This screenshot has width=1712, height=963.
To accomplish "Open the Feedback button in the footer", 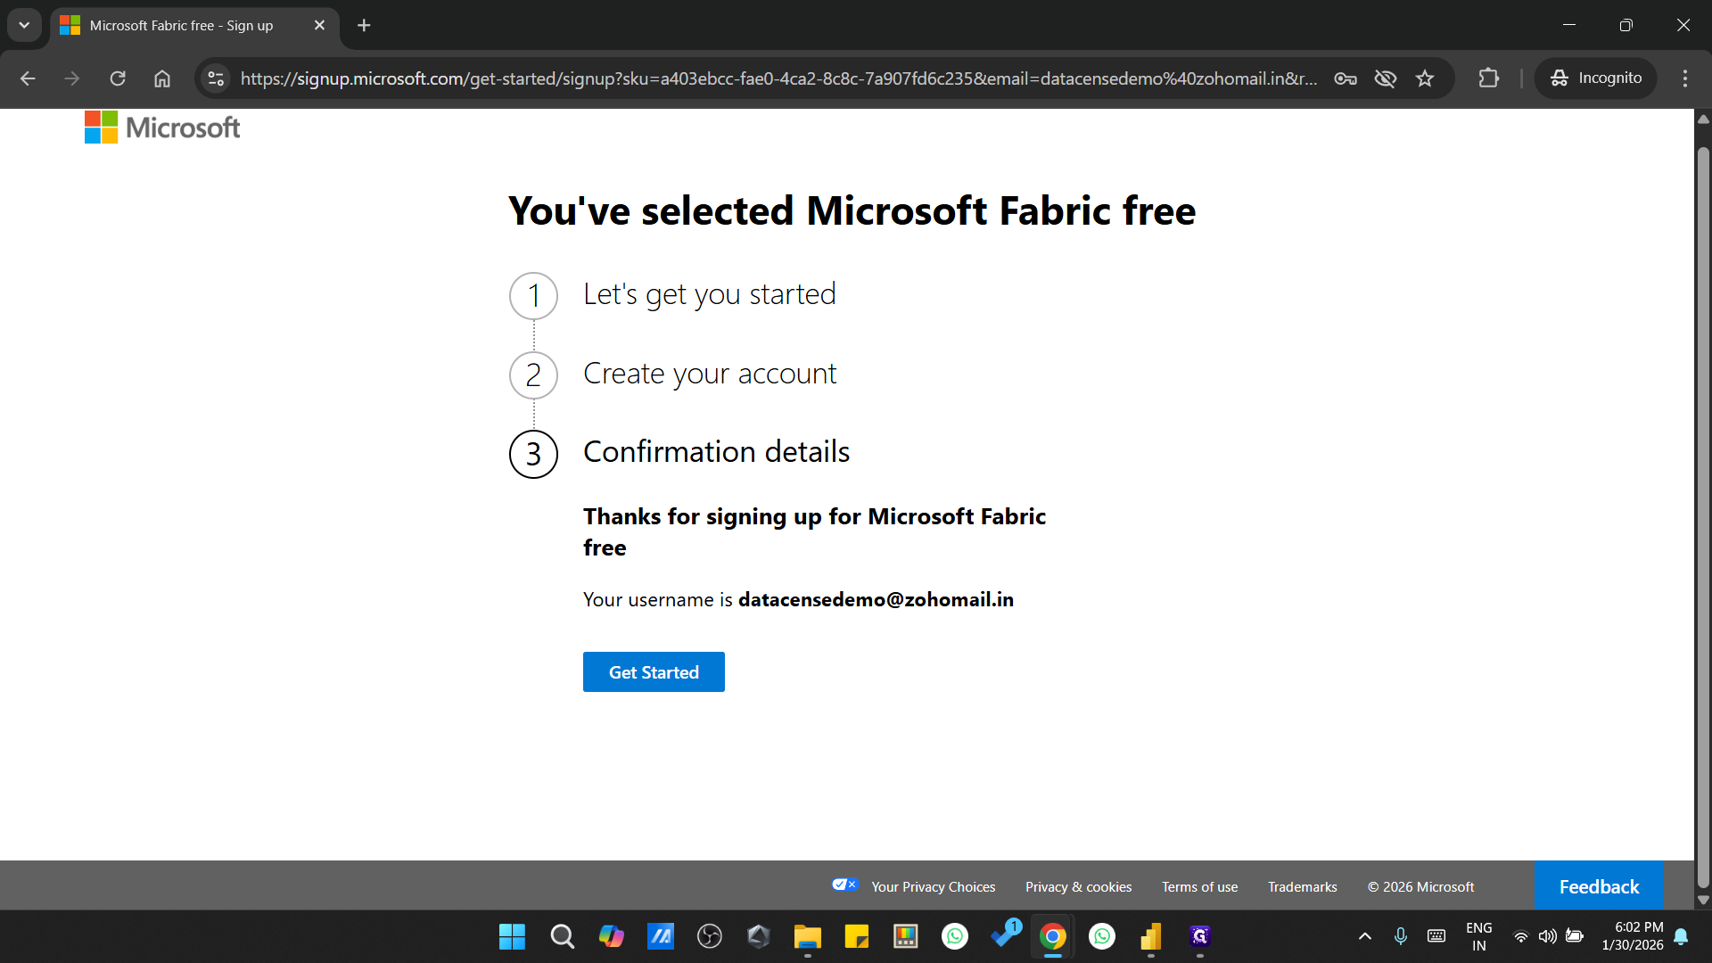I will pyautogui.click(x=1599, y=886).
